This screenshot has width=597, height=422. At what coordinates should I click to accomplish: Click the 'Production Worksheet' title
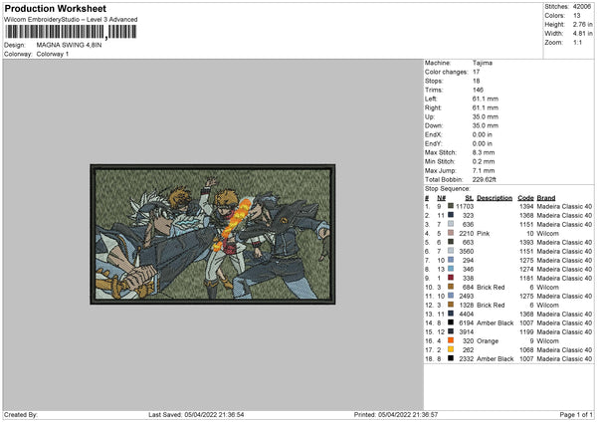pyautogui.click(x=55, y=8)
